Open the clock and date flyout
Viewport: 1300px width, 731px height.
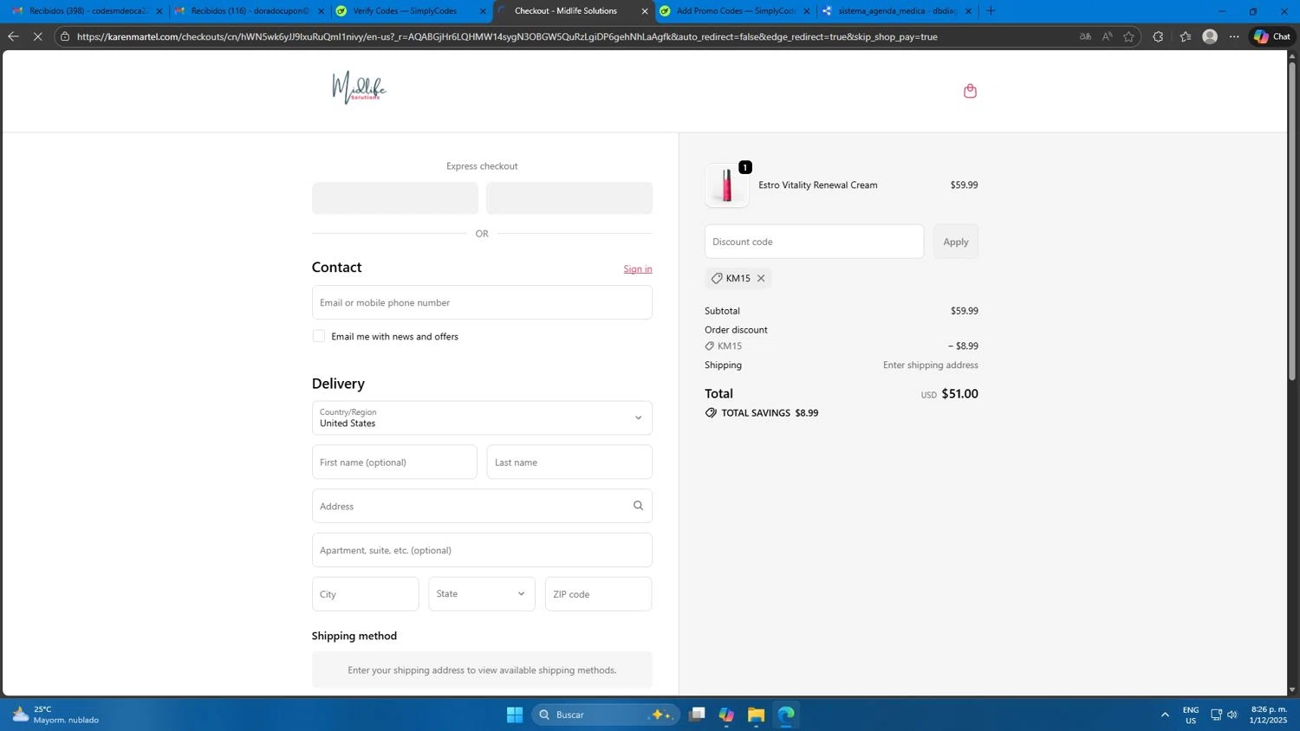point(1268,715)
